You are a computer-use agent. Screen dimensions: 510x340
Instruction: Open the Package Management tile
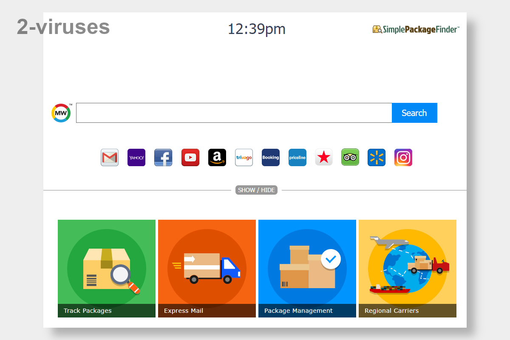307,268
